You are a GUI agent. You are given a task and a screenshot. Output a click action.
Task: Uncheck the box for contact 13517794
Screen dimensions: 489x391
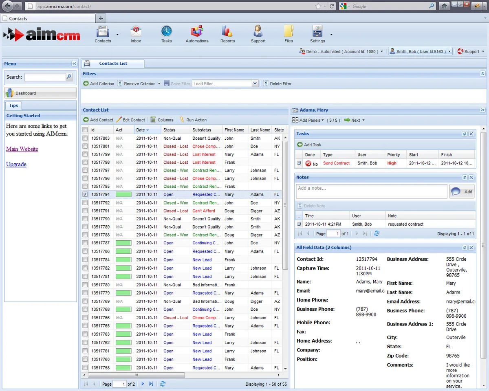pos(85,194)
